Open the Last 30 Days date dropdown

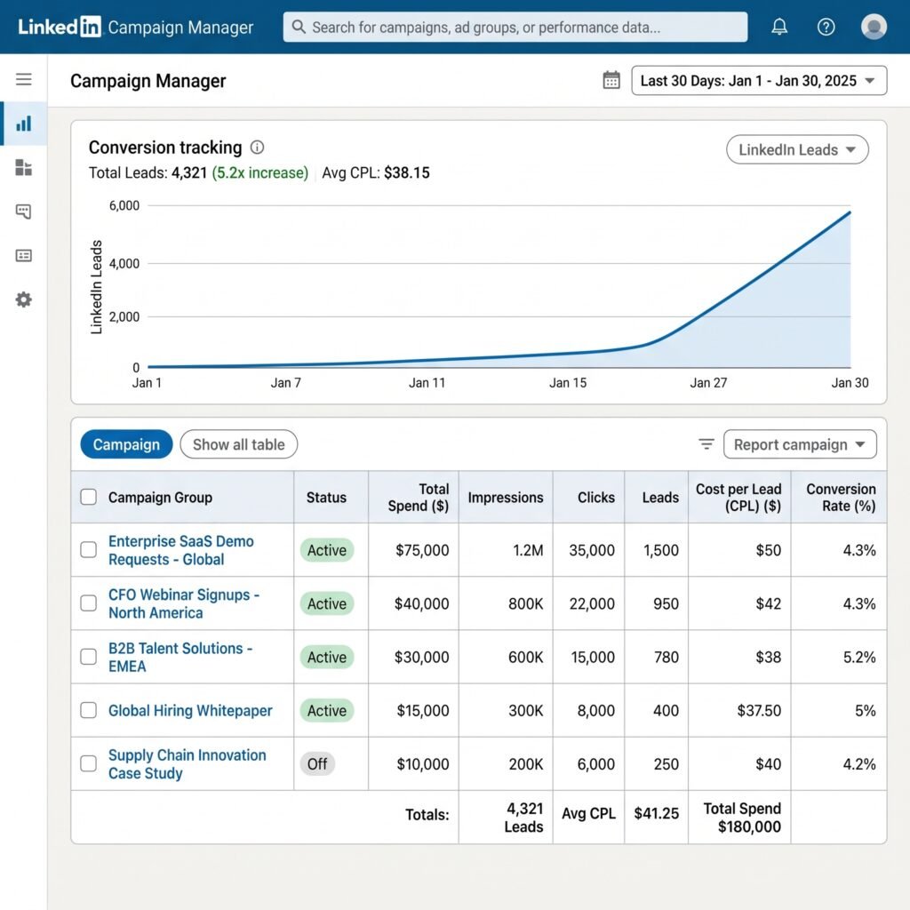click(759, 81)
